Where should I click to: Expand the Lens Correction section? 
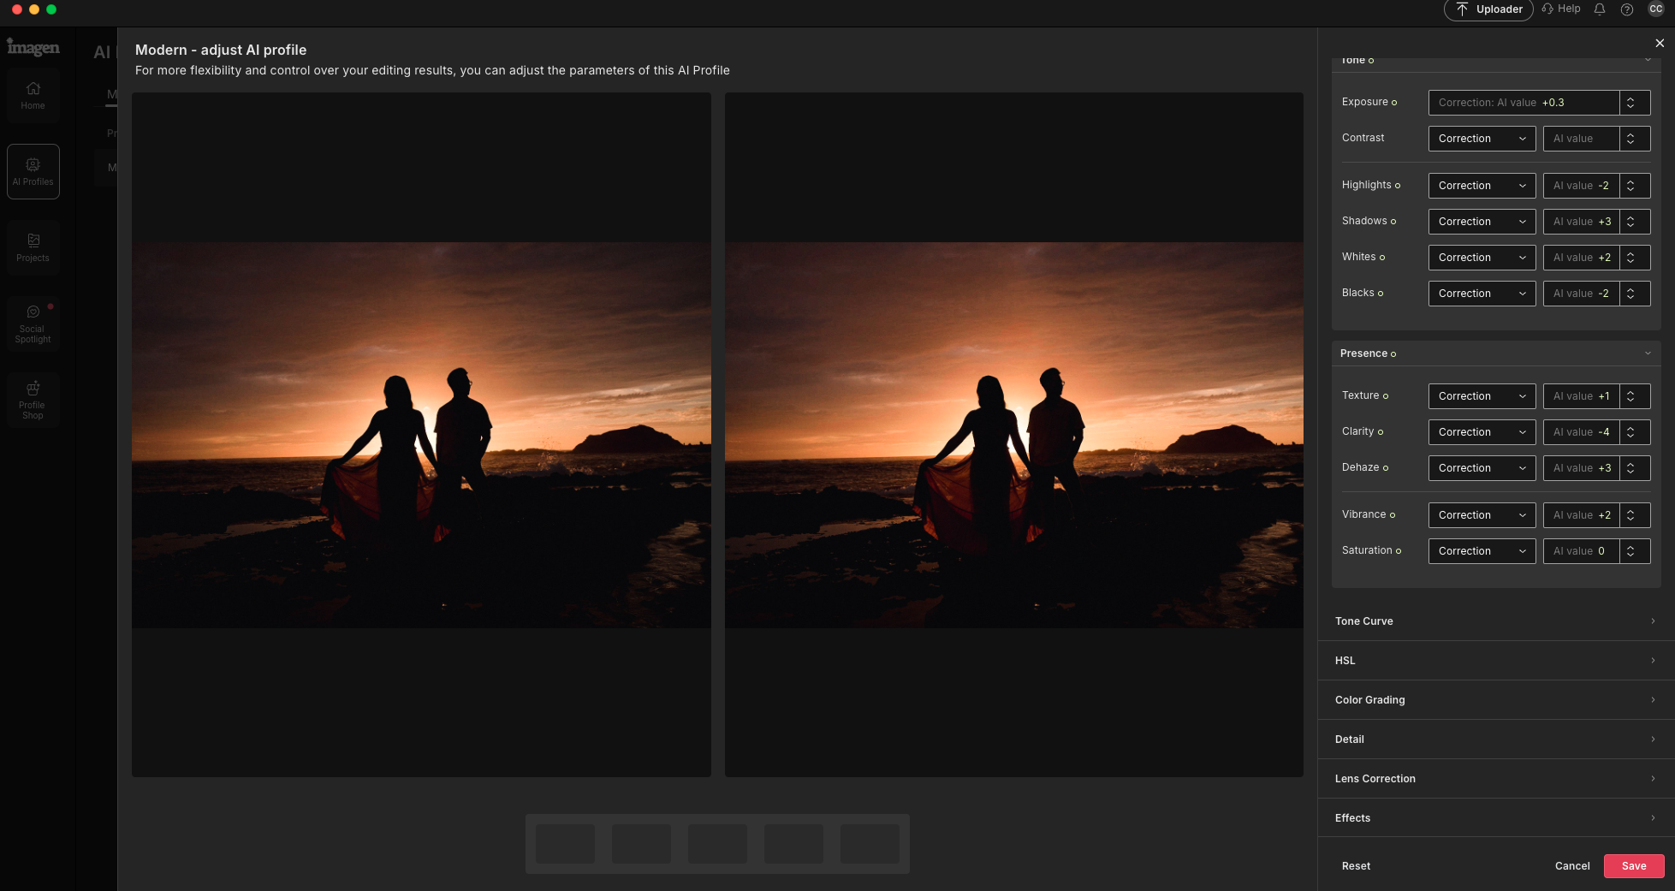click(x=1495, y=779)
